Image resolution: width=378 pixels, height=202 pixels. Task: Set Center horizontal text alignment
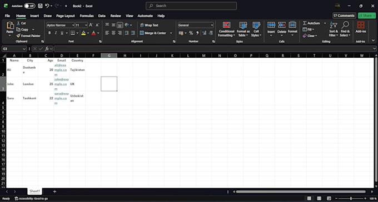pyautogui.click(x=113, y=33)
